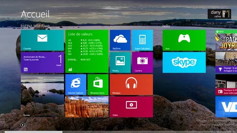This screenshot has height=133, width=237.
Task: Launch the Skype tile
Action: pos(184,62)
